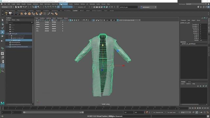
Task: Open the viewport Shading menu
Action: click(x=42, y=18)
